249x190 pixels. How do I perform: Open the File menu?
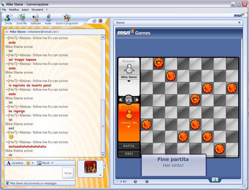click(4, 10)
